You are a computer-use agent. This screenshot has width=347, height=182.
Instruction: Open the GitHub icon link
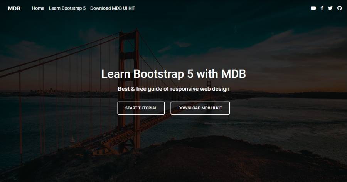[x=339, y=8]
